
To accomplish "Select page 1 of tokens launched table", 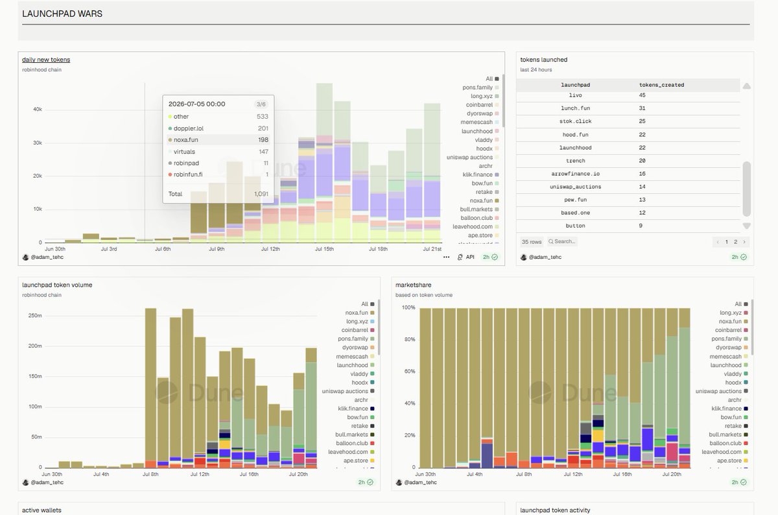I will click(x=726, y=242).
